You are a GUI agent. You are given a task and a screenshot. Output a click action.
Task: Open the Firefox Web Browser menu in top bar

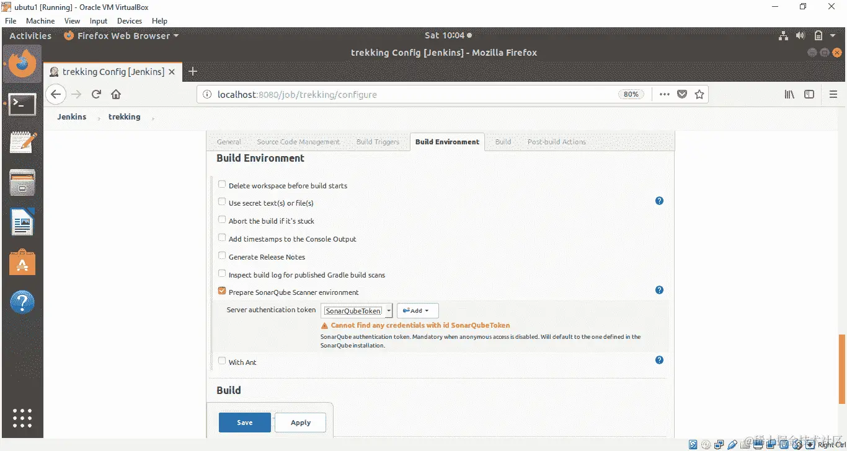121,35
